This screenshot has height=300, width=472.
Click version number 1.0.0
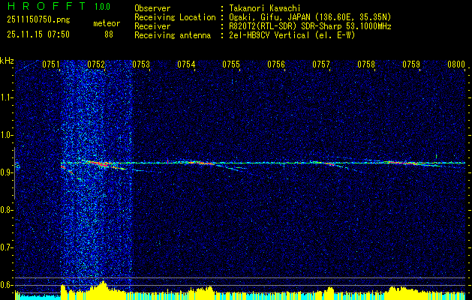[102, 6]
